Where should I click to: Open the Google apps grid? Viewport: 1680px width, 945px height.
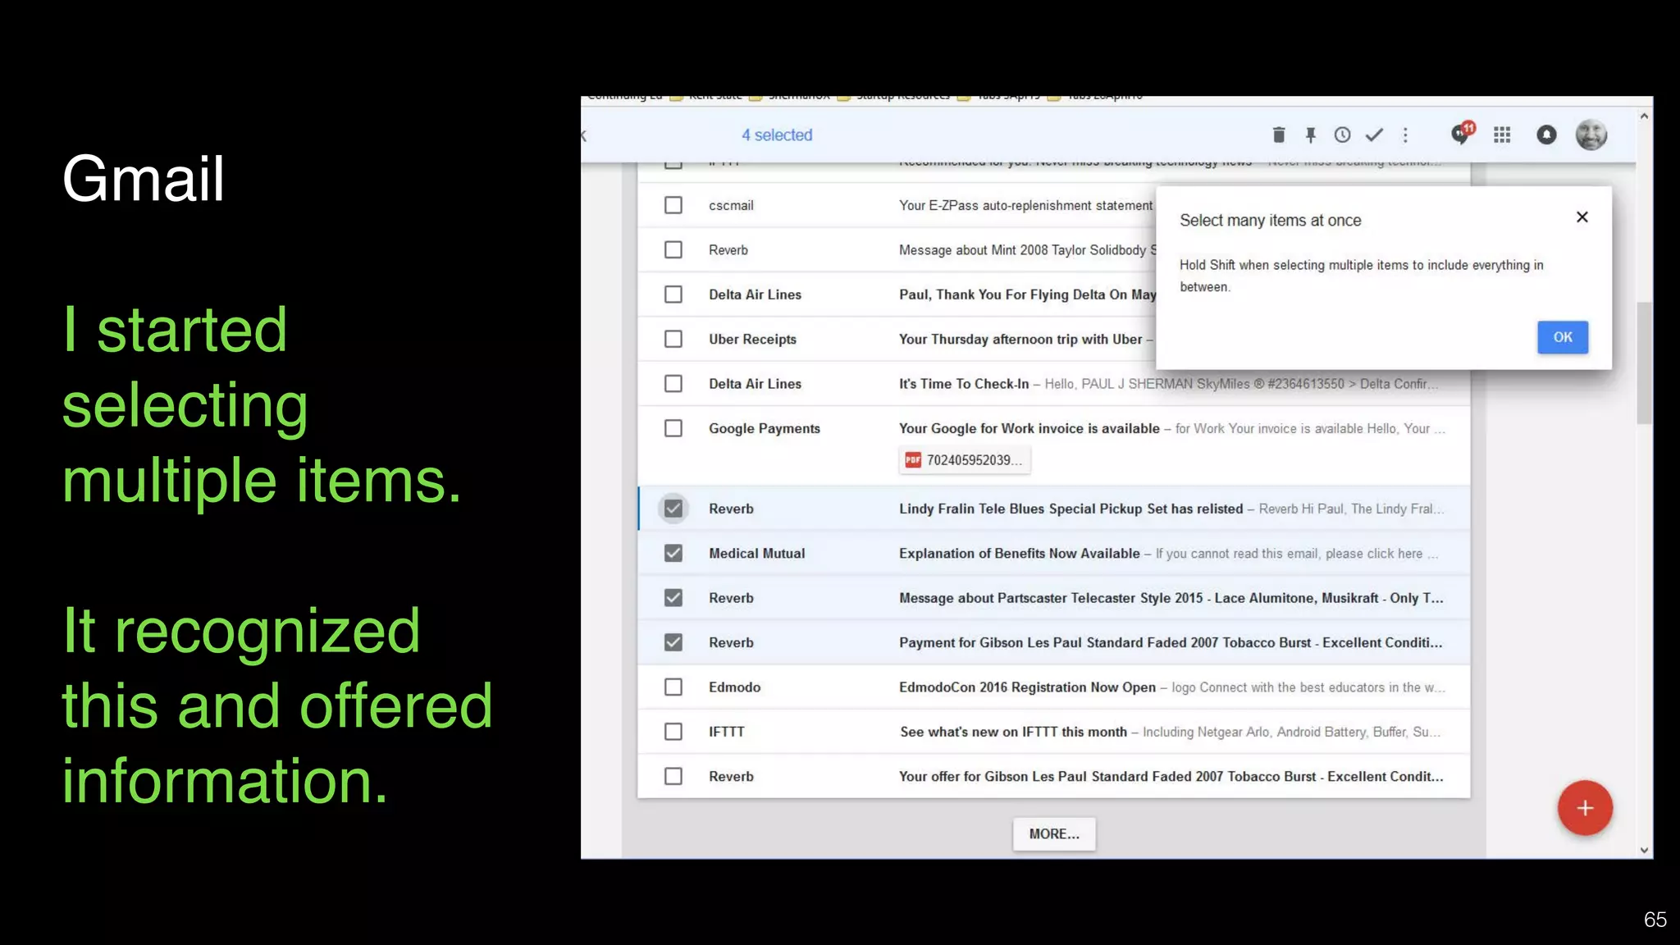[x=1502, y=135]
